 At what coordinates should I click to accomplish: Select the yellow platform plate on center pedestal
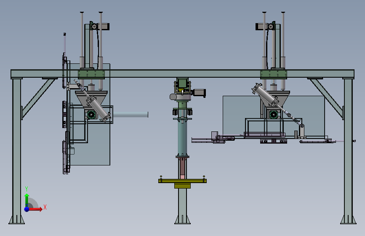[183, 181]
